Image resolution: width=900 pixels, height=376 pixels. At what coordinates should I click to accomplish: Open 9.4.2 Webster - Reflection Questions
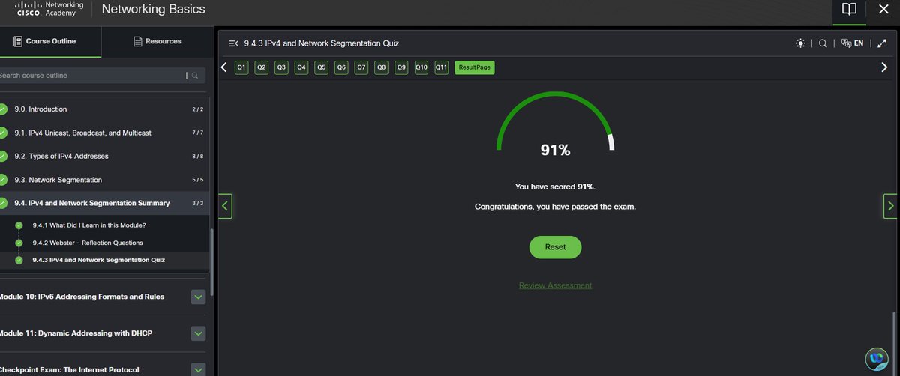tap(88, 243)
